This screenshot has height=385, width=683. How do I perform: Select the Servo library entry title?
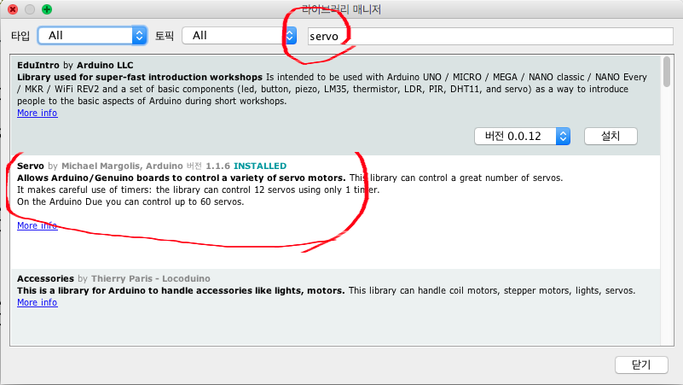[31, 166]
